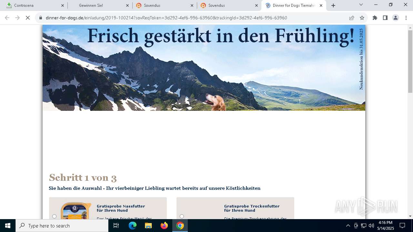Show hidden system tray icons
This screenshot has width=413, height=232.
(x=348, y=226)
